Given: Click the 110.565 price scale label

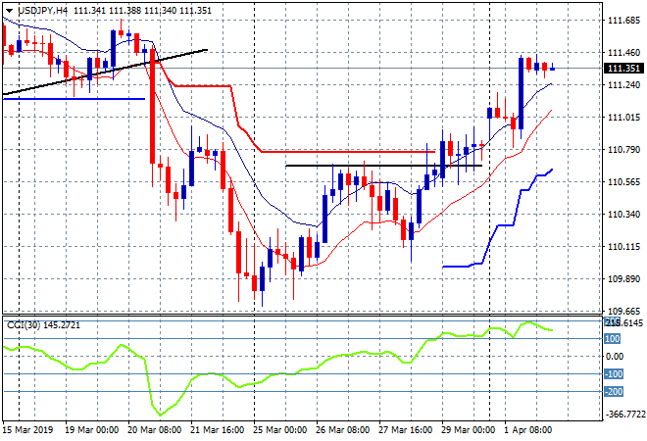Looking at the screenshot, I should [623, 182].
